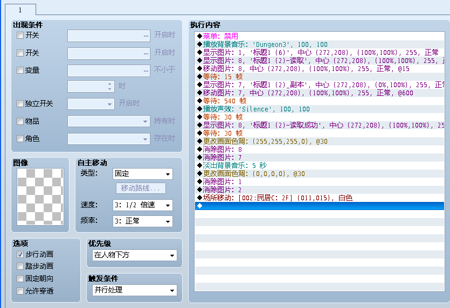Select the 显示图片 8 读取成功 line

tap(320, 125)
